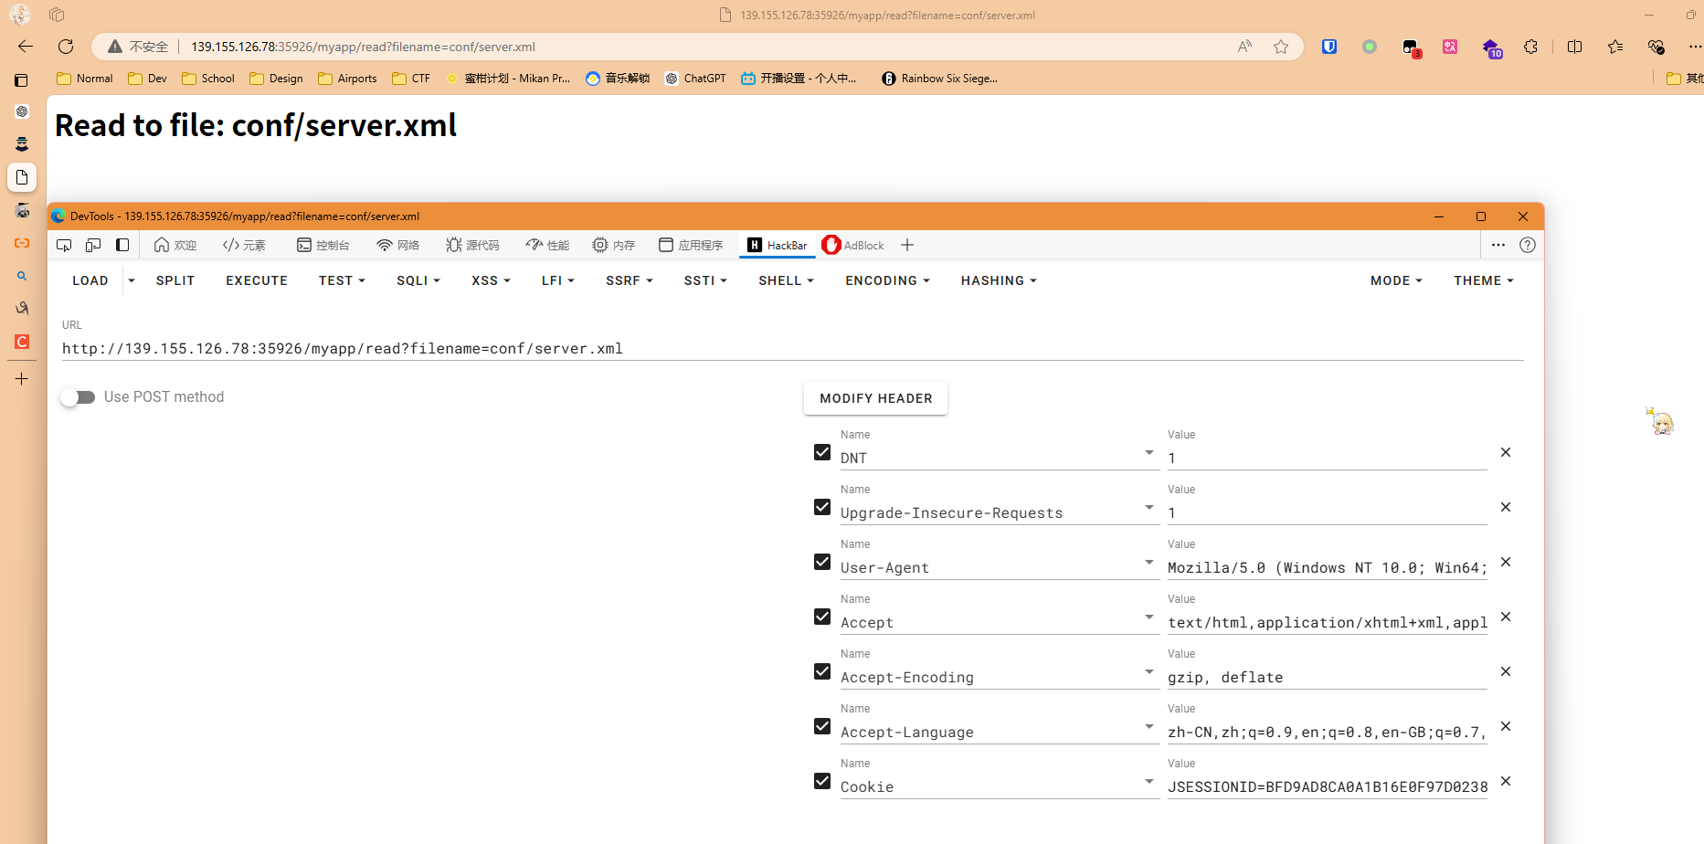Remove the Cookie header with X icon
Image resolution: width=1704 pixels, height=844 pixels.
(1506, 781)
